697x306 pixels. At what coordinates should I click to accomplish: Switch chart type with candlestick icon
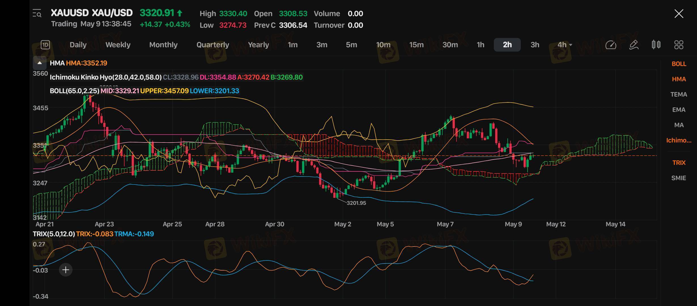click(x=656, y=45)
